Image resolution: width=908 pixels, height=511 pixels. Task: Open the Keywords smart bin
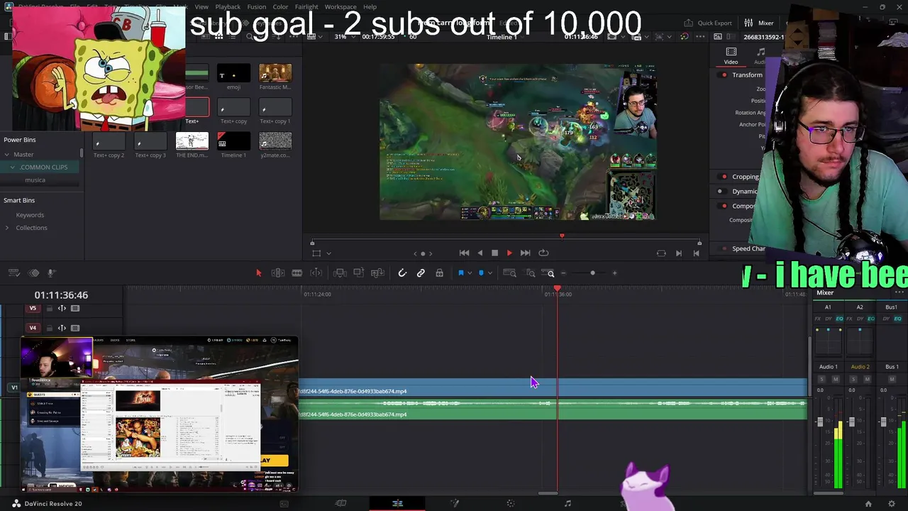click(x=30, y=215)
